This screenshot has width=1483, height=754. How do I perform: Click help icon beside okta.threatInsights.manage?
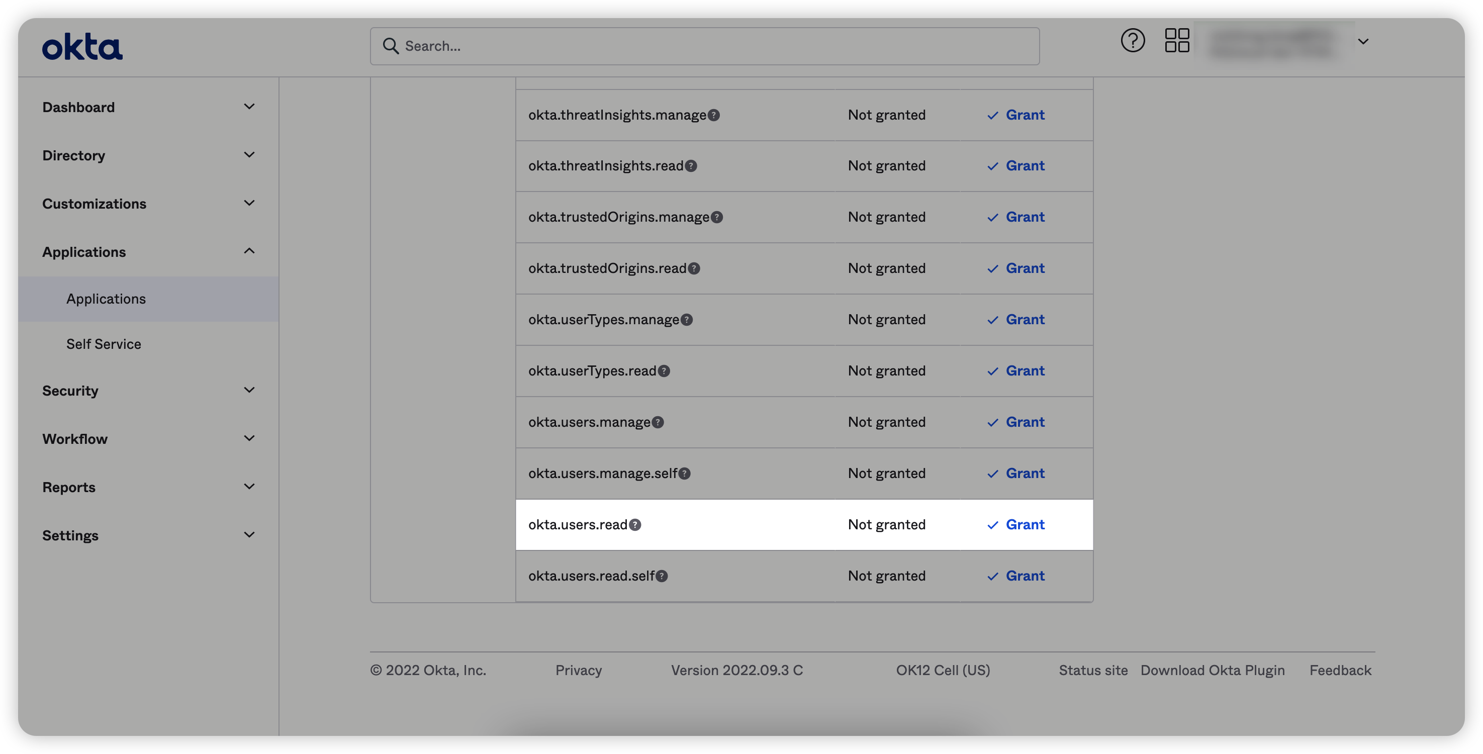point(714,115)
